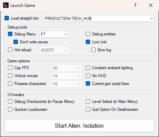Viewport: 159px width, 137px height.
Task: Uncheck Current-gen script fixes
Action: [x=88, y=84]
